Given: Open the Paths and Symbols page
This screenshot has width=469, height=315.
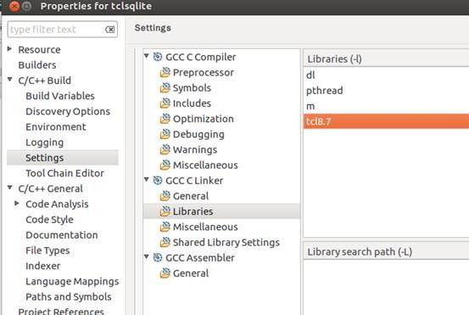Looking at the screenshot, I should [x=69, y=296].
